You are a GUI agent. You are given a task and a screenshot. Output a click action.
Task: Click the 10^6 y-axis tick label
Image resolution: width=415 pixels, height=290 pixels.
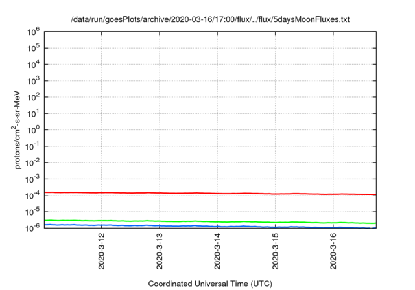pyautogui.click(x=33, y=32)
